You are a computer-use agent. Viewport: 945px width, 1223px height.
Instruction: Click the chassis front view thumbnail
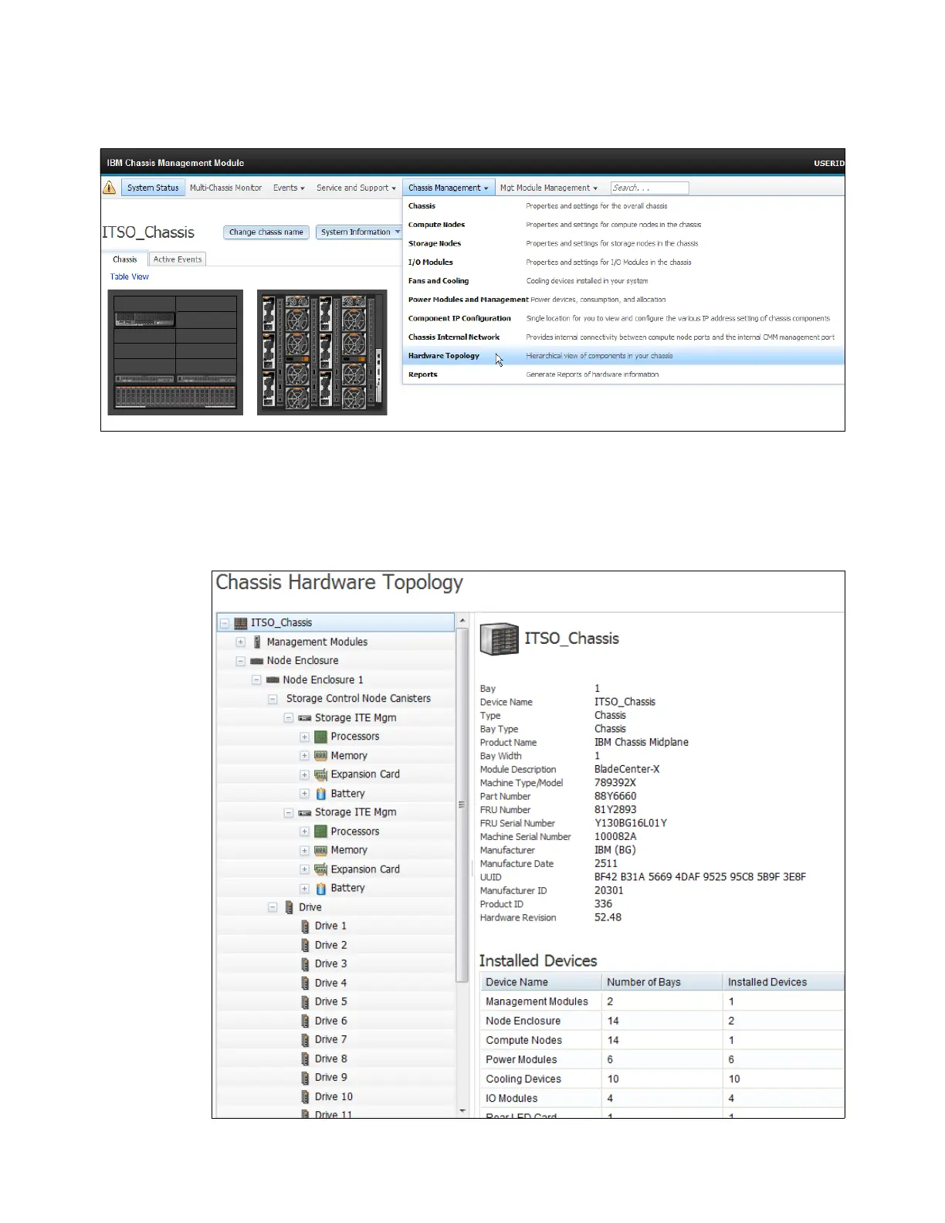pyautogui.click(x=175, y=353)
